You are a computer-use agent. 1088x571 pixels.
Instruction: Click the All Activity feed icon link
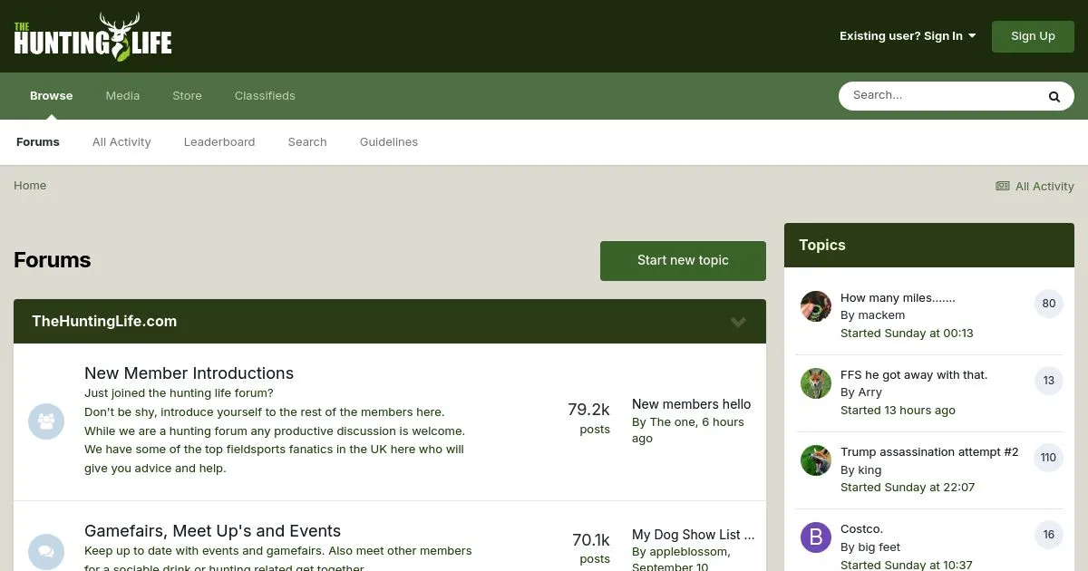click(1035, 186)
